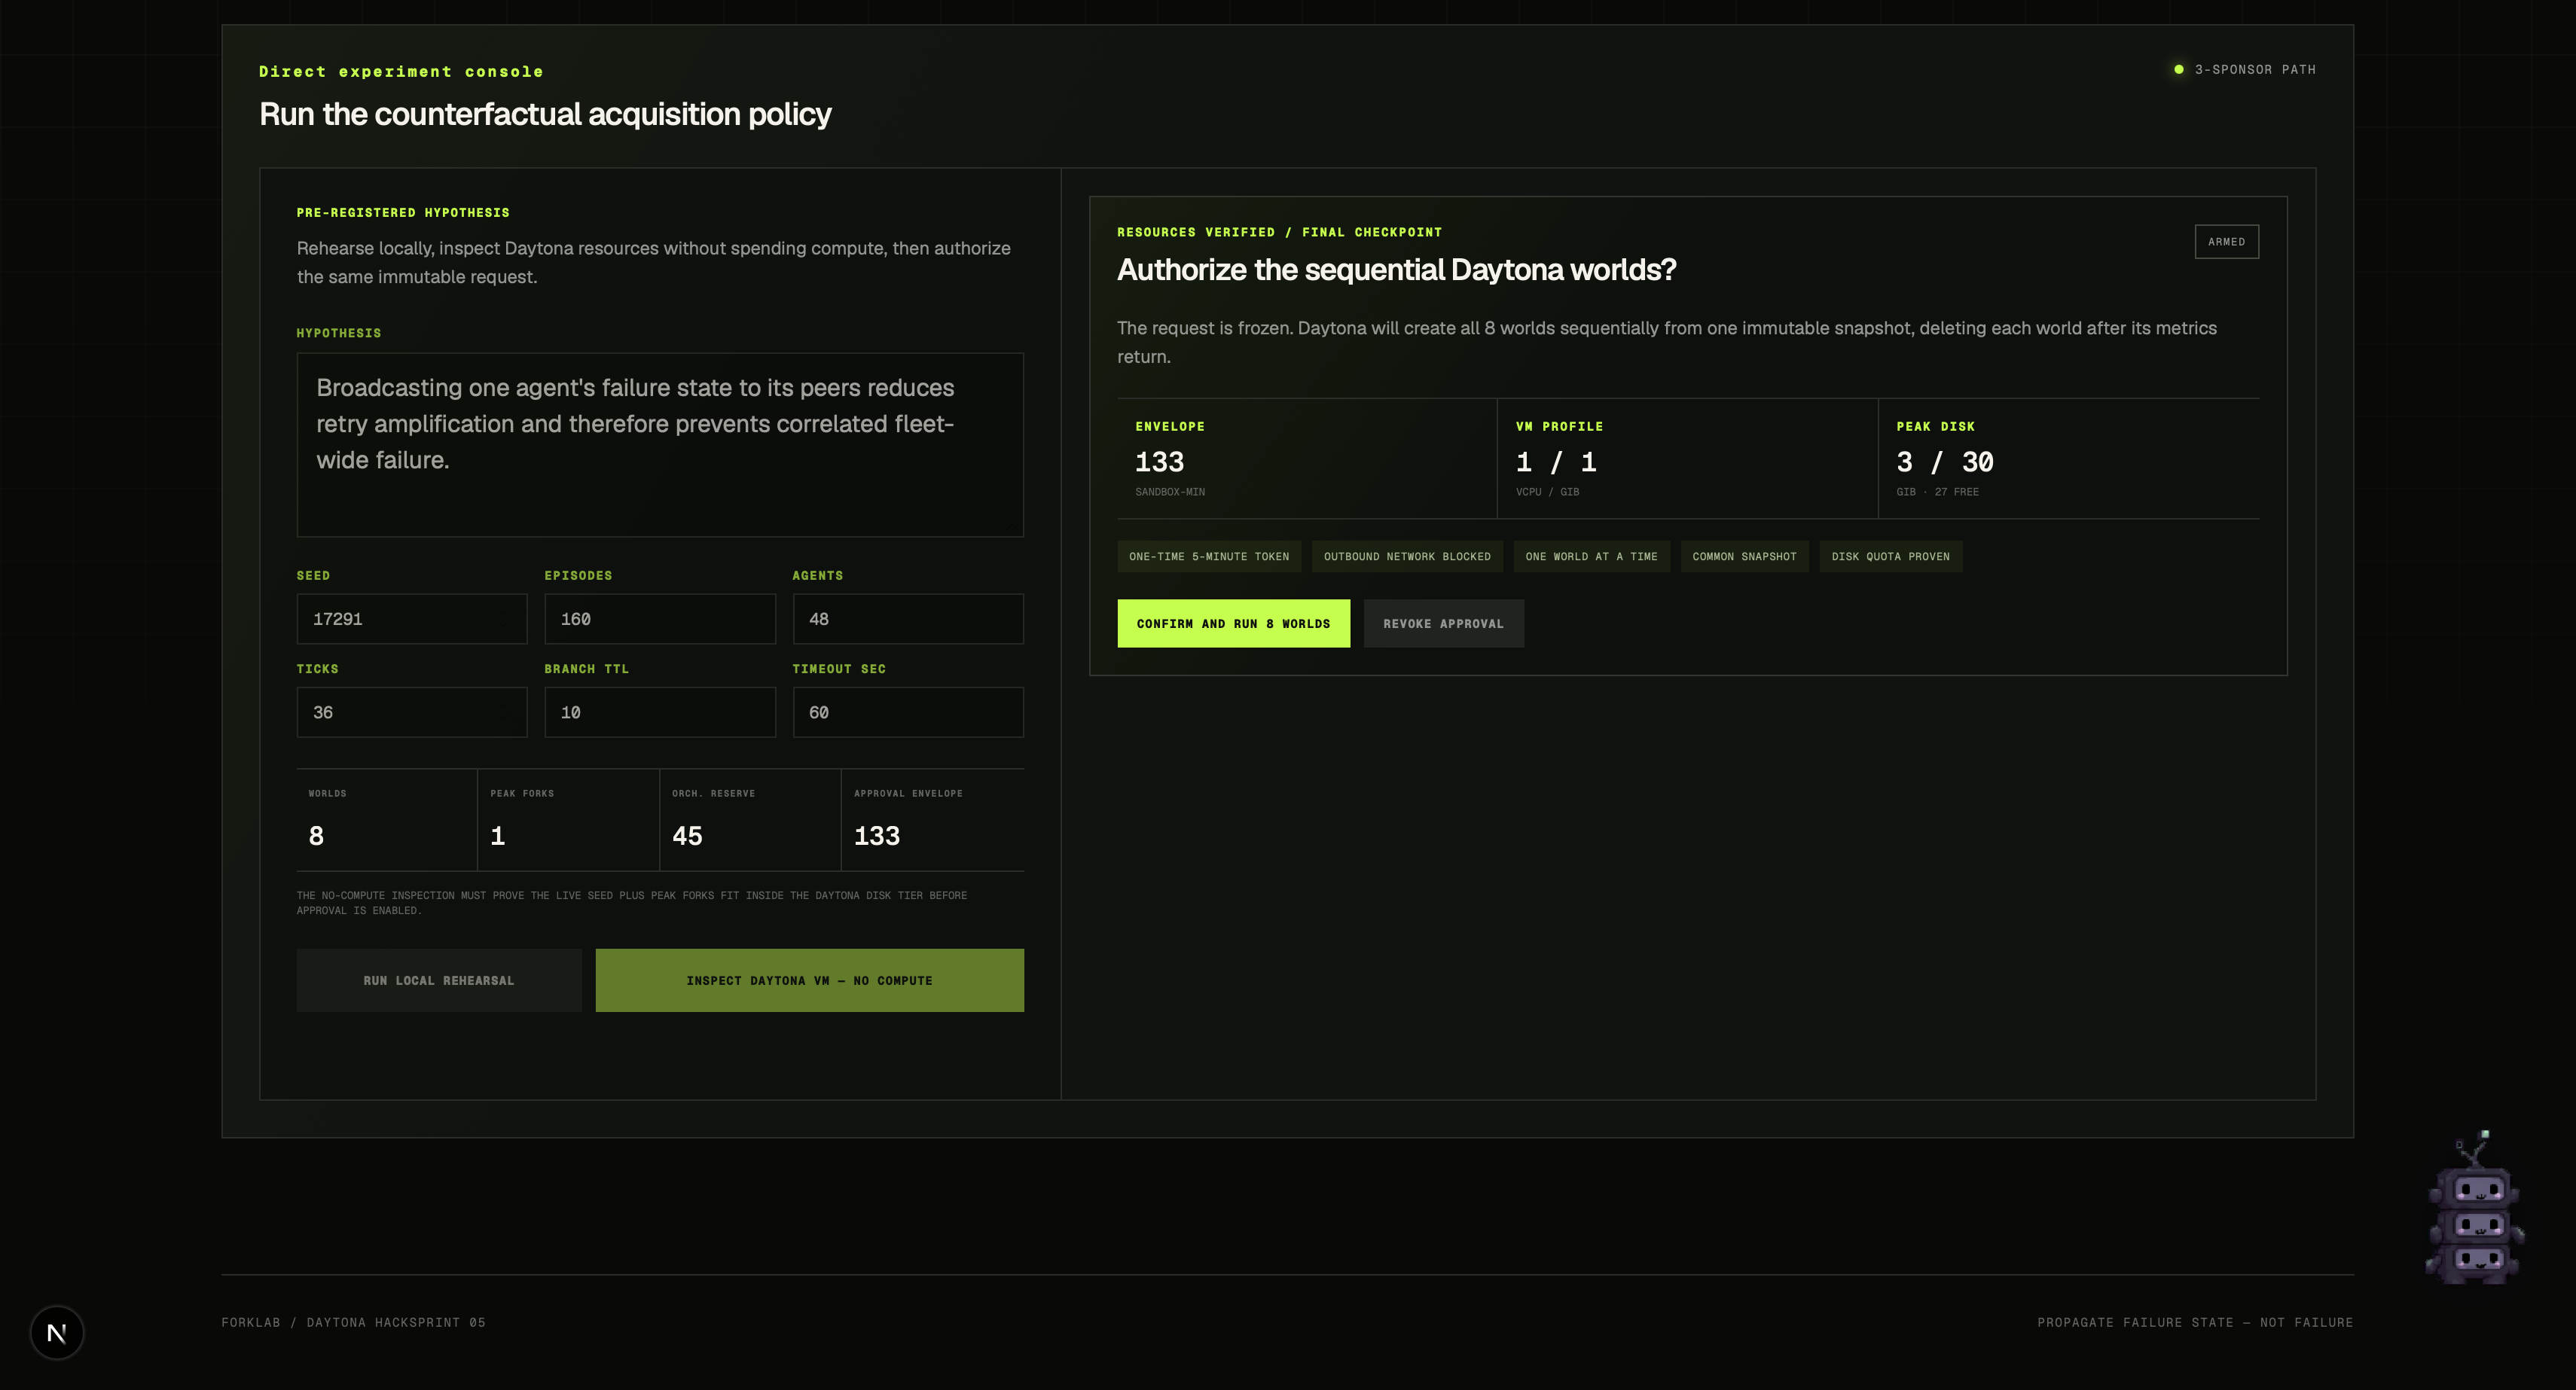Viewport: 2576px width, 1390px height.
Task: Click the Worlds stat value 8
Action: pyautogui.click(x=316, y=835)
